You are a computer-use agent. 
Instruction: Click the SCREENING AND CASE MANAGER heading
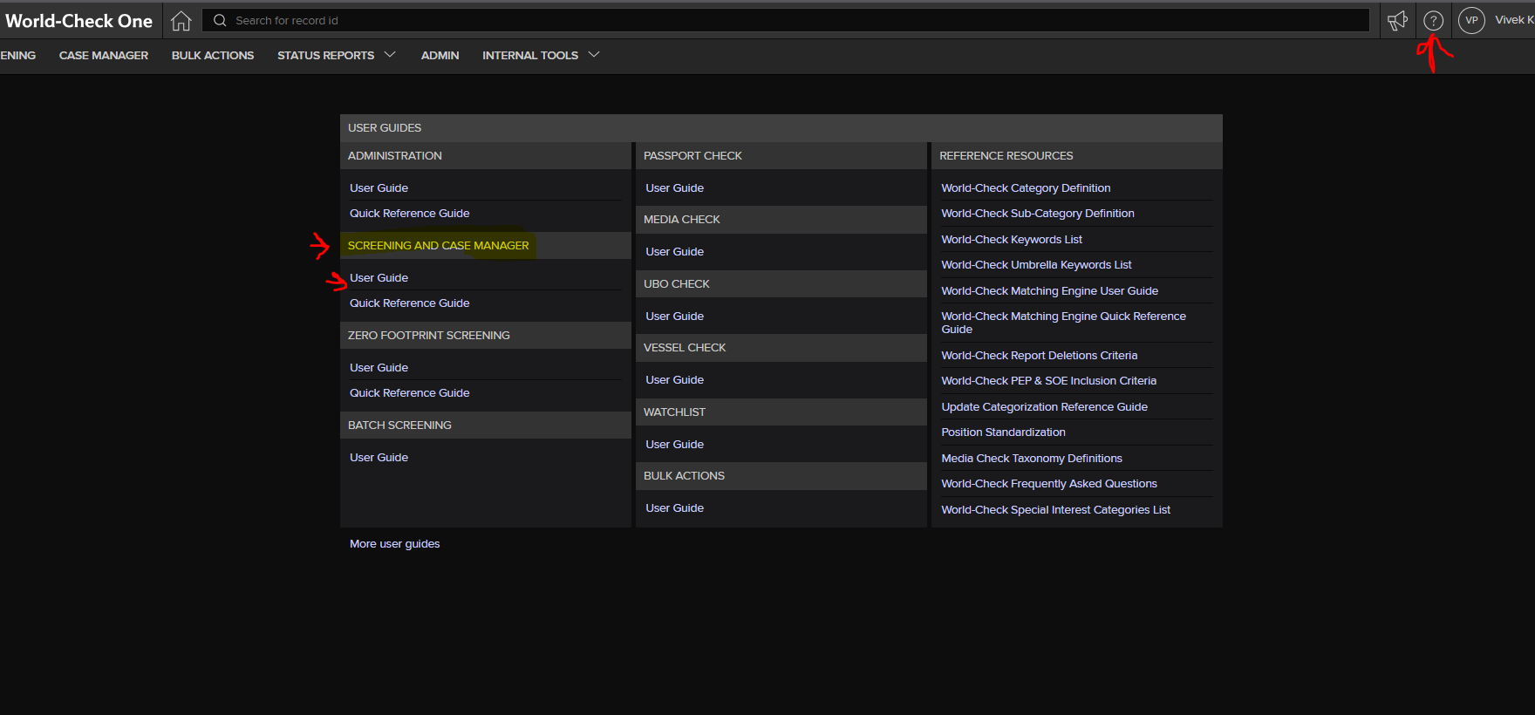point(438,246)
